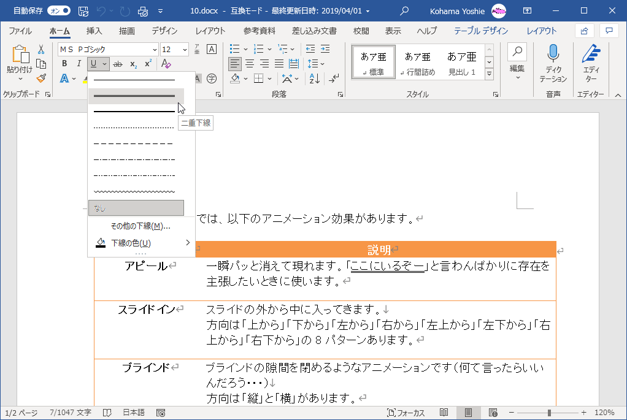Toggle the 自動保存 AutoSave switch

point(58,11)
